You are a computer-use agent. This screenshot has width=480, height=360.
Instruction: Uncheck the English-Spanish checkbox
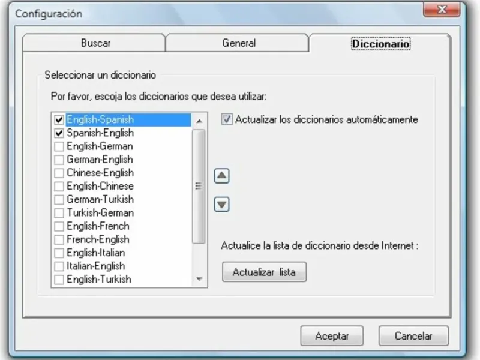click(59, 119)
